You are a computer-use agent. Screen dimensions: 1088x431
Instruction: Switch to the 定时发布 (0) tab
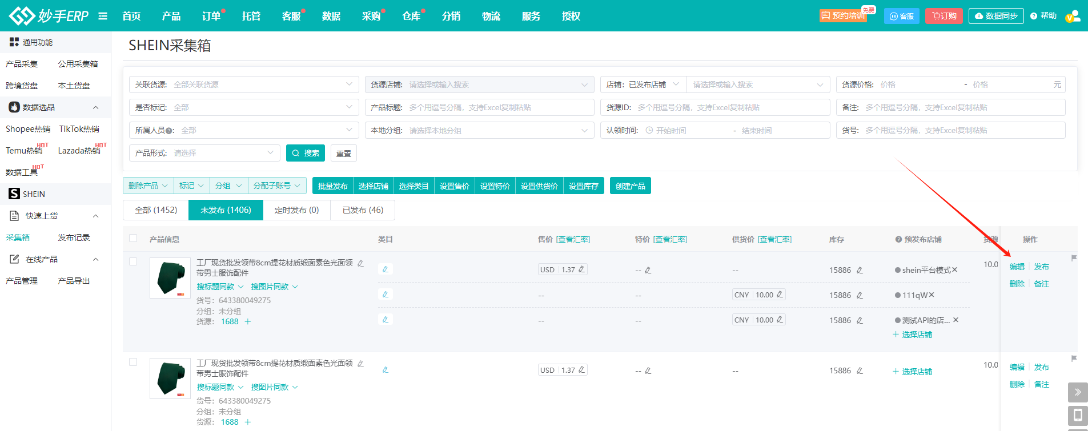[296, 210]
